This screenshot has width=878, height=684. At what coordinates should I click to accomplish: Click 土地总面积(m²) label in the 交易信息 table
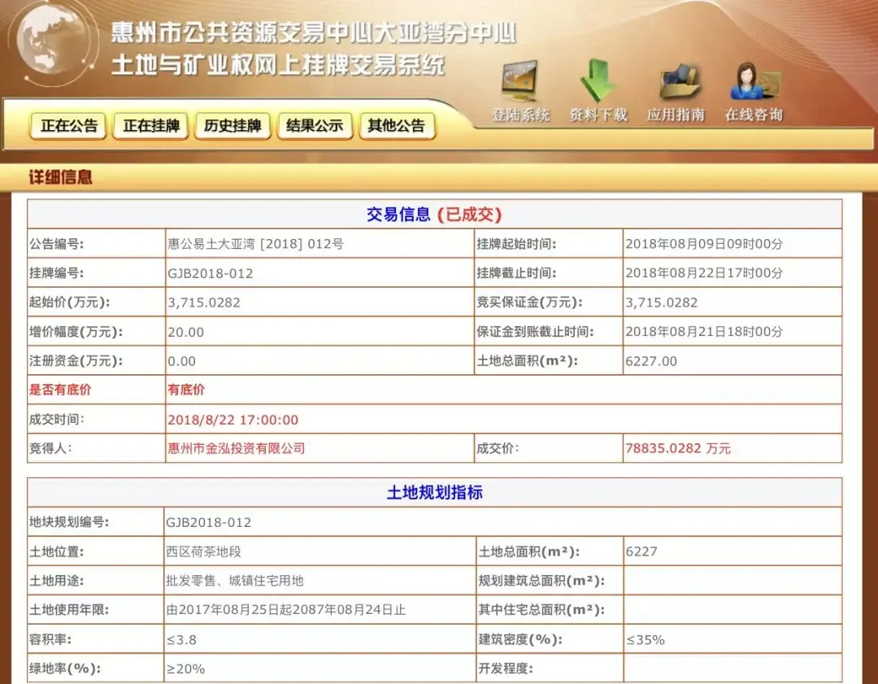click(527, 361)
